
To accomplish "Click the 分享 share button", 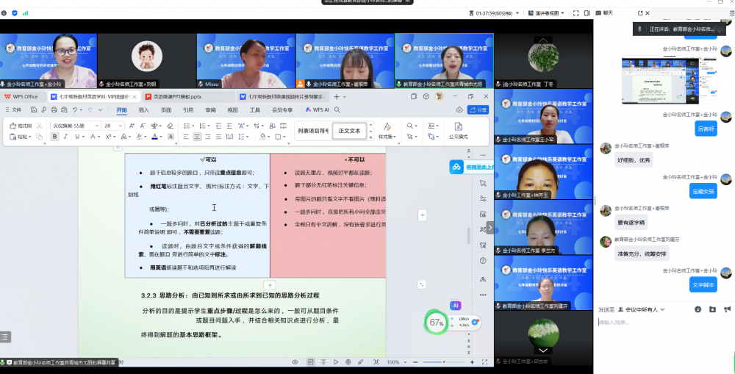I will pos(478,109).
